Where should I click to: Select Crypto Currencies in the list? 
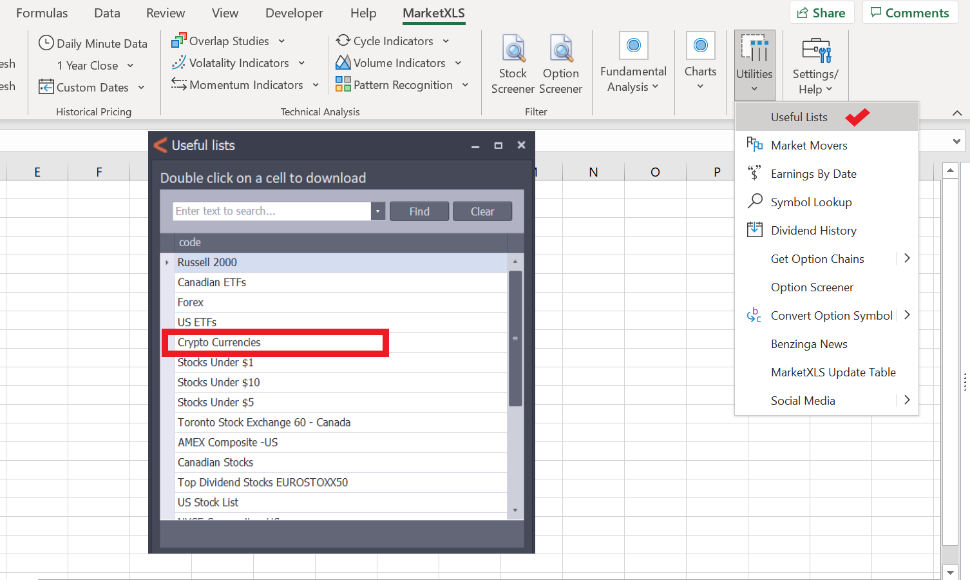coord(219,343)
